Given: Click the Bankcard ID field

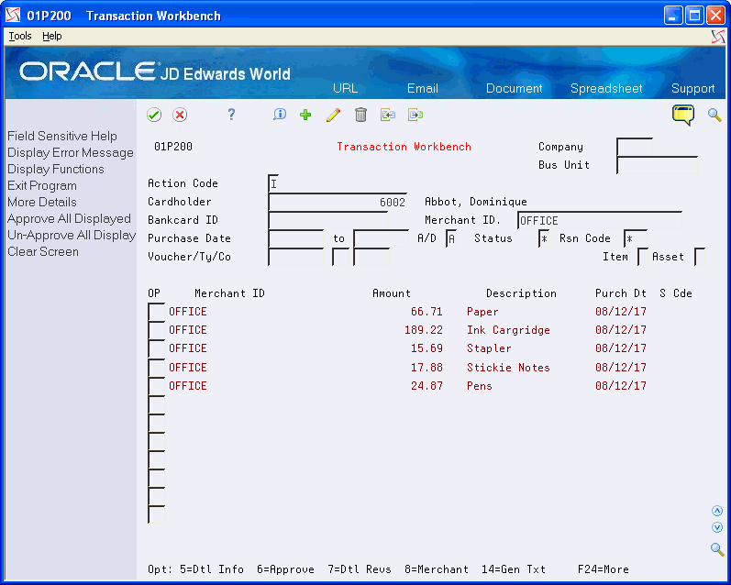Looking at the screenshot, I should [x=327, y=220].
